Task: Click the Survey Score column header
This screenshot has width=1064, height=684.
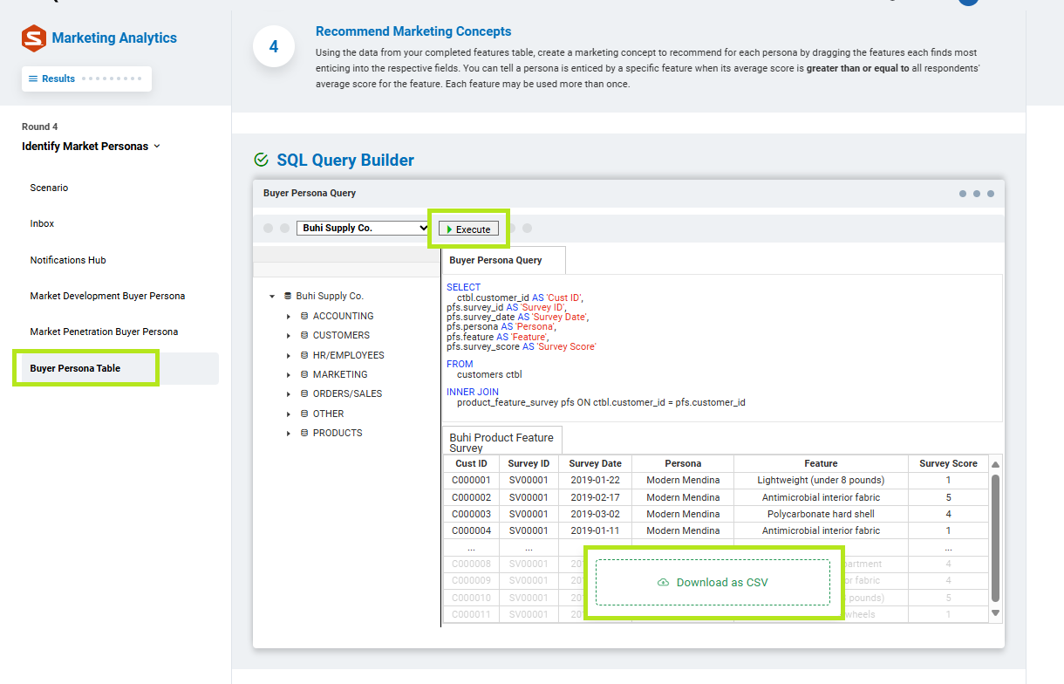Action: 948,463
